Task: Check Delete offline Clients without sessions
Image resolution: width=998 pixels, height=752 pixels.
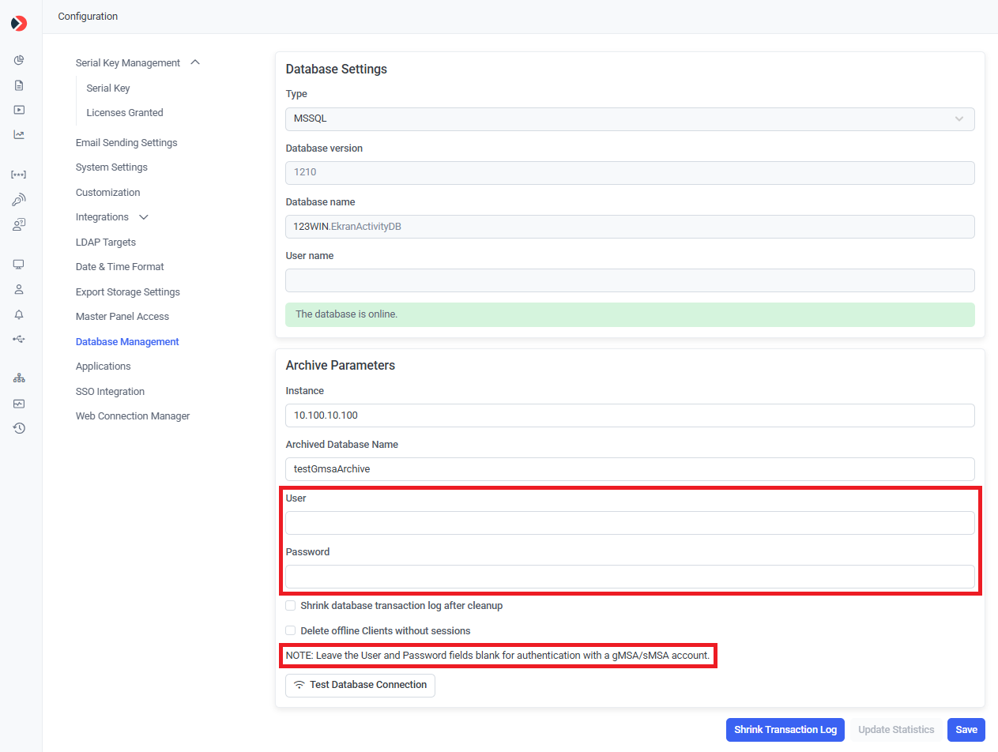Action: click(291, 631)
